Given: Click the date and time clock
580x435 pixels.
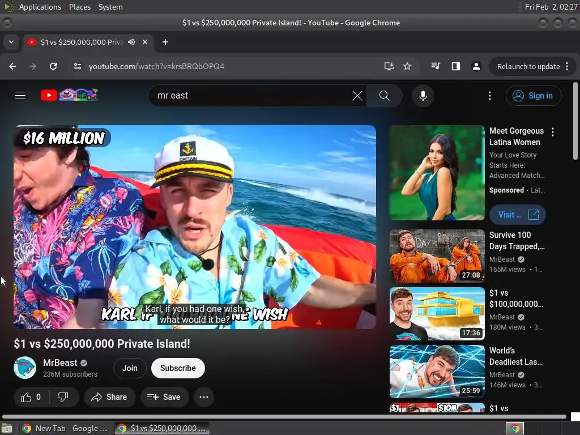Looking at the screenshot, I should pyautogui.click(x=551, y=7).
